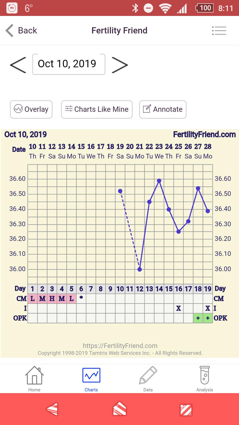Viewport: 239px width, 425px height.
Task: Tap the red left-pointing triangle back icon
Action: tap(52, 409)
